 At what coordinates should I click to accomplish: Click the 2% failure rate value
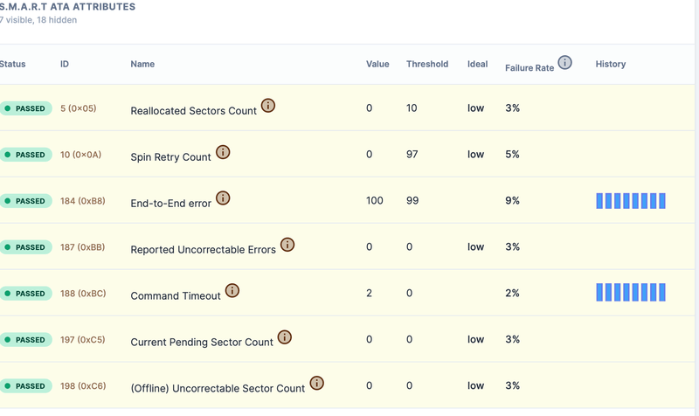(513, 293)
